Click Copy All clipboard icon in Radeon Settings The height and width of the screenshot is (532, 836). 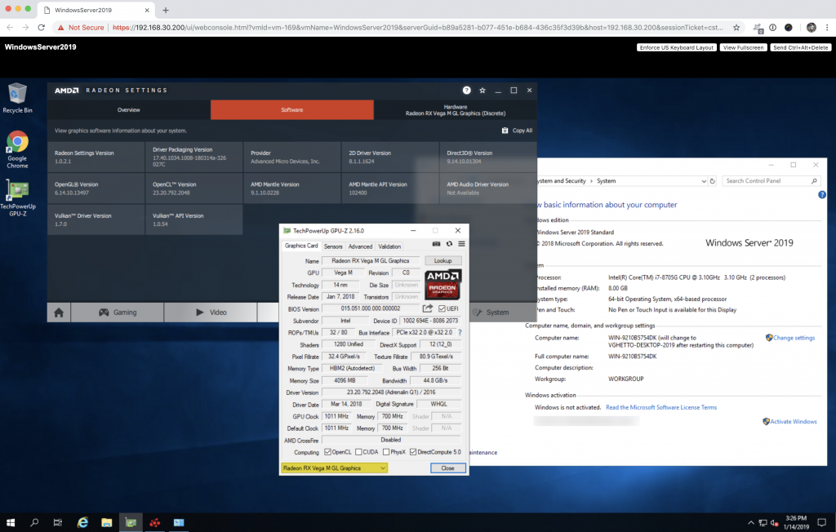[505, 131]
